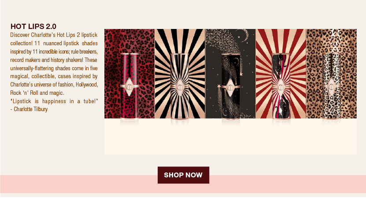Click the diamond logo on red leopard lipstick
366x198 pixels.
coord(129,87)
